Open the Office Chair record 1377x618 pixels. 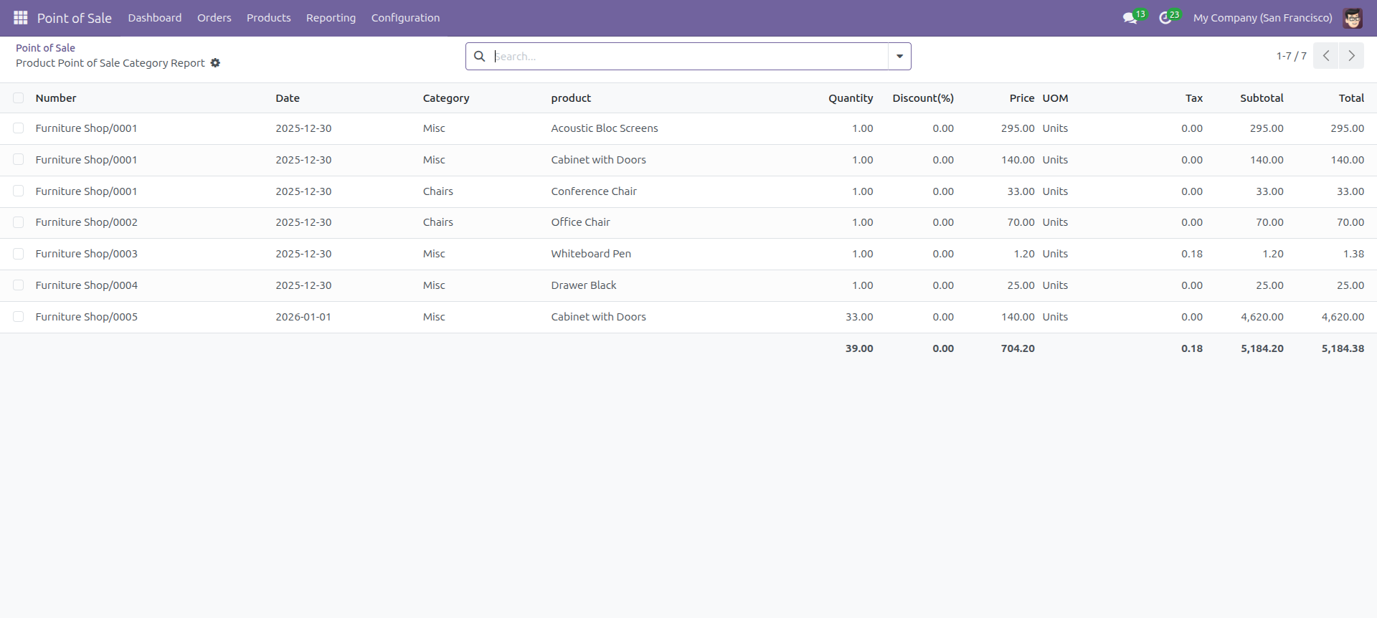580,222
